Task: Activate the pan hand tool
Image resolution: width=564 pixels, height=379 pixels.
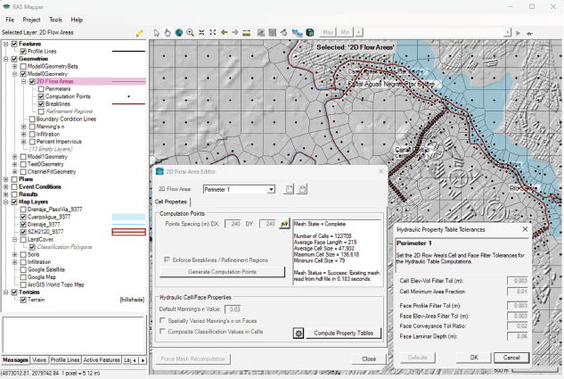Action: click(x=167, y=32)
